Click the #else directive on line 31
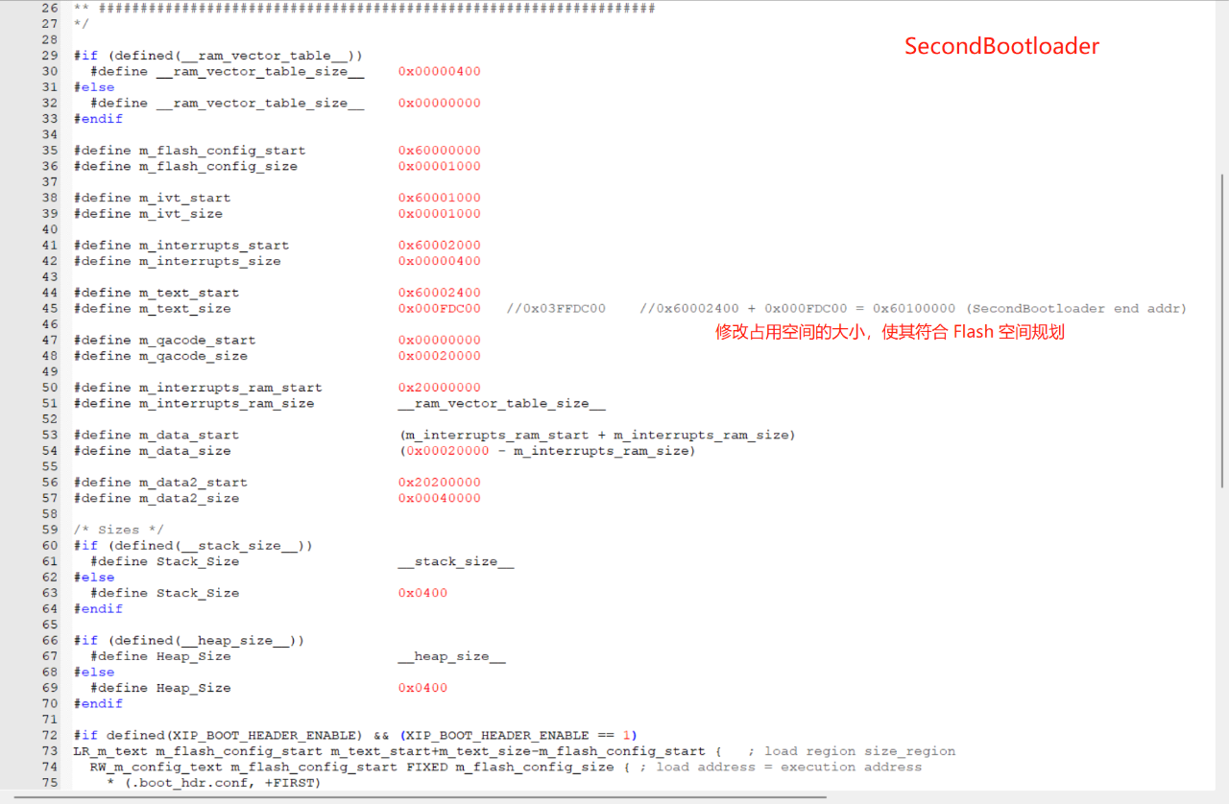The width and height of the screenshot is (1229, 804). coord(94,87)
